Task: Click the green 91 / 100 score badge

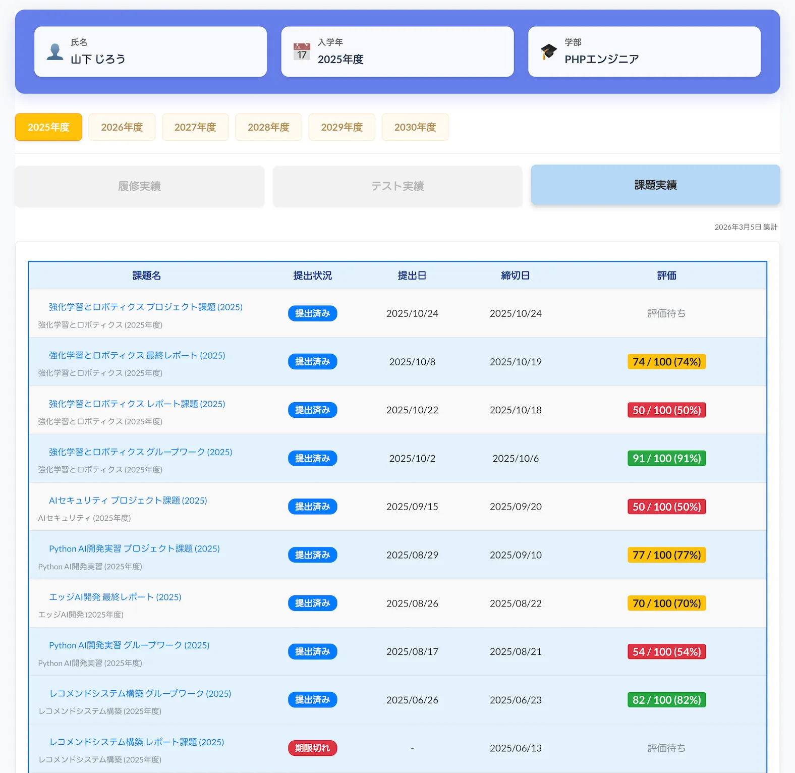Action: tap(666, 458)
